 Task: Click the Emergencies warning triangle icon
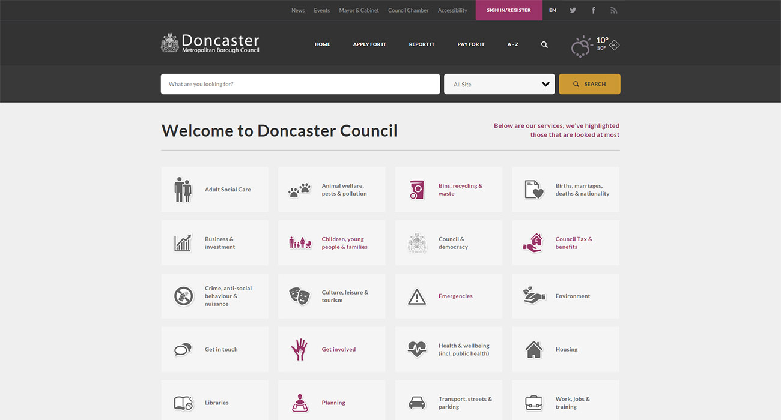point(417,296)
